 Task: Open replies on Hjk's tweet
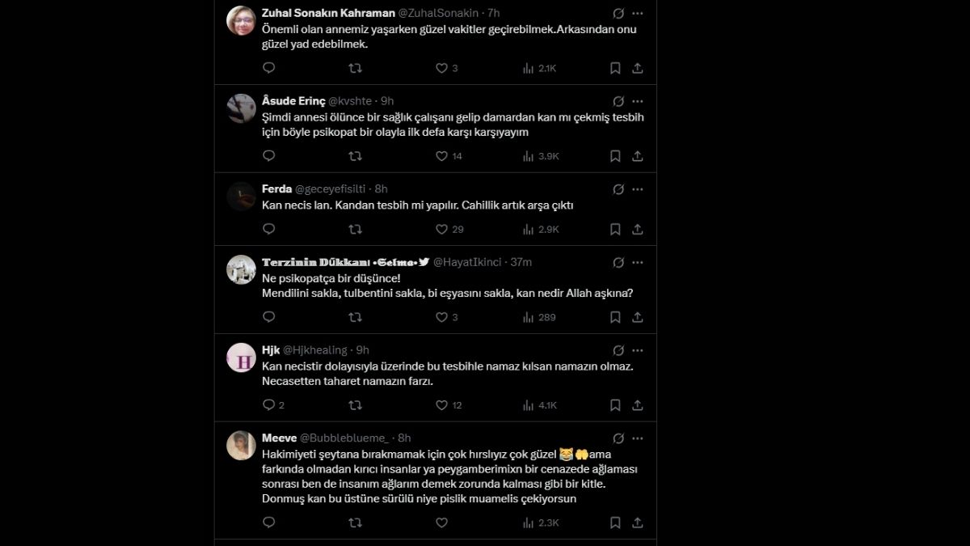(274, 405)
